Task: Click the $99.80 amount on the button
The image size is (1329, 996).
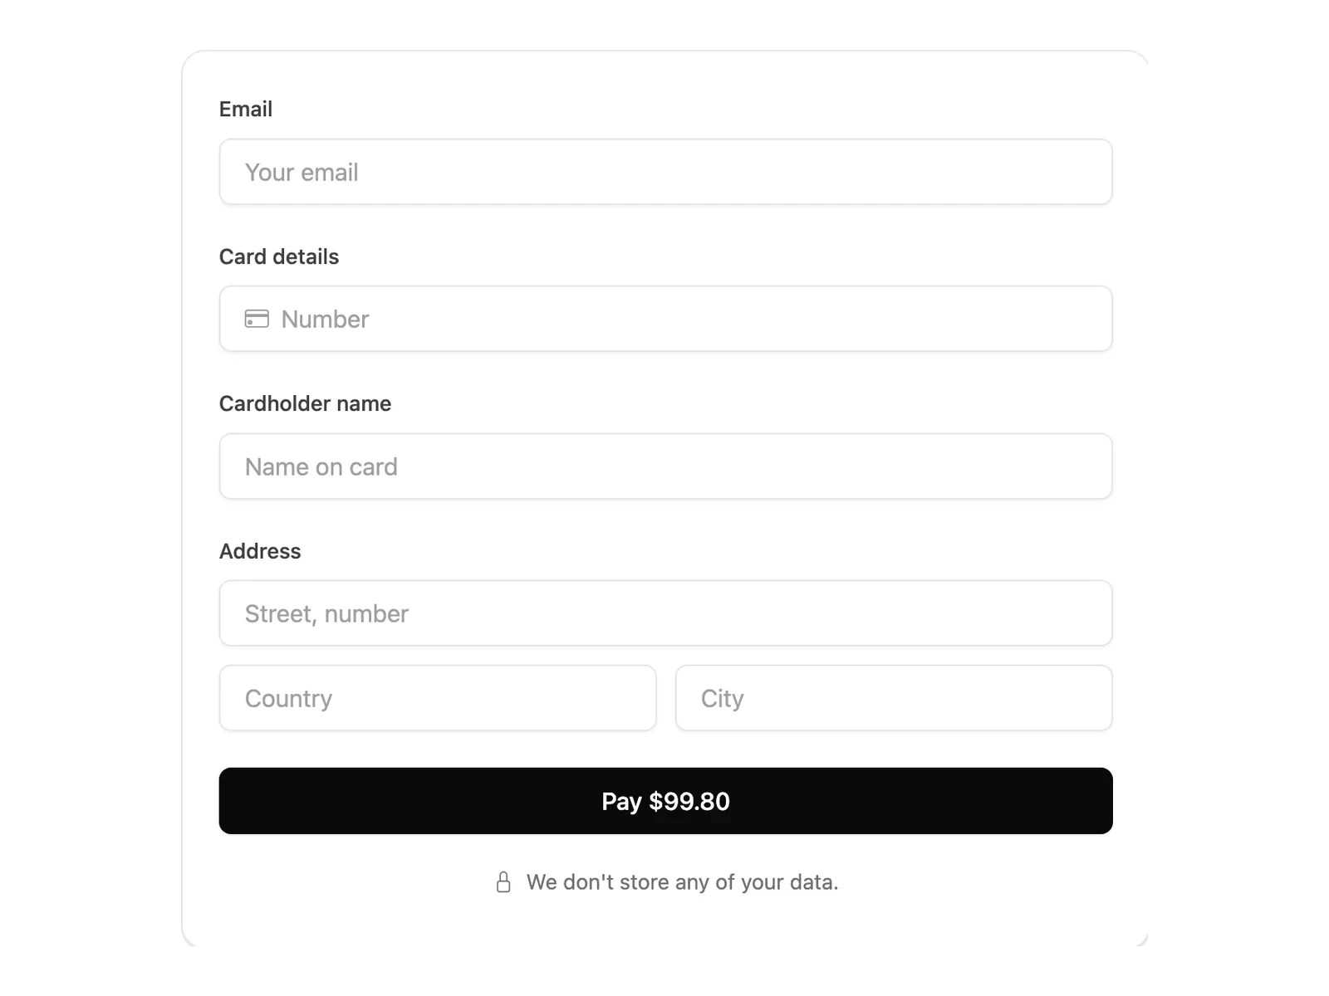Action: (x=689, y=801)
